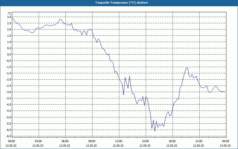The width and height of the screenshot is (238, 149).
Task: Select the positive '2,5' y-axis label
Action: [x=9, y=23]
